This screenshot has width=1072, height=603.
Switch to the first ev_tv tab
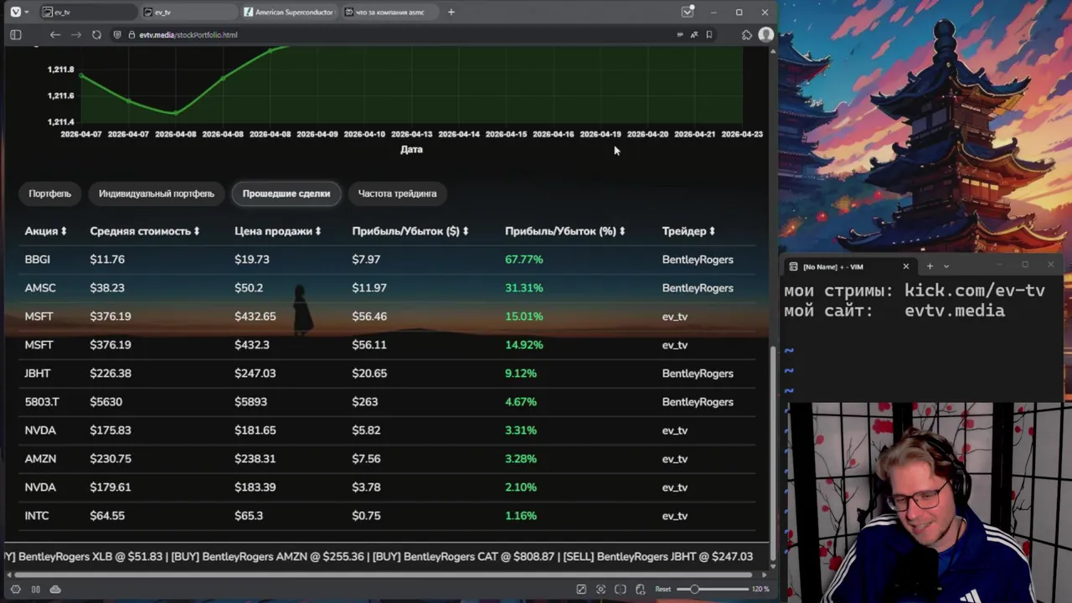click(87, 12)
